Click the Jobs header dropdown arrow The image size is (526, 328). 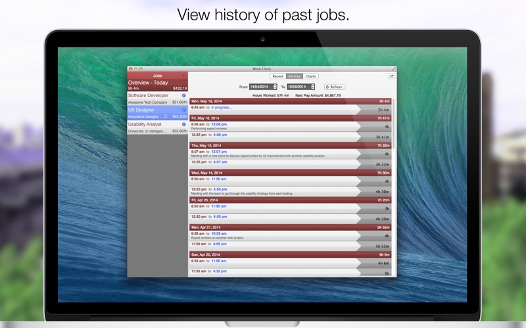tap(183, 75)
